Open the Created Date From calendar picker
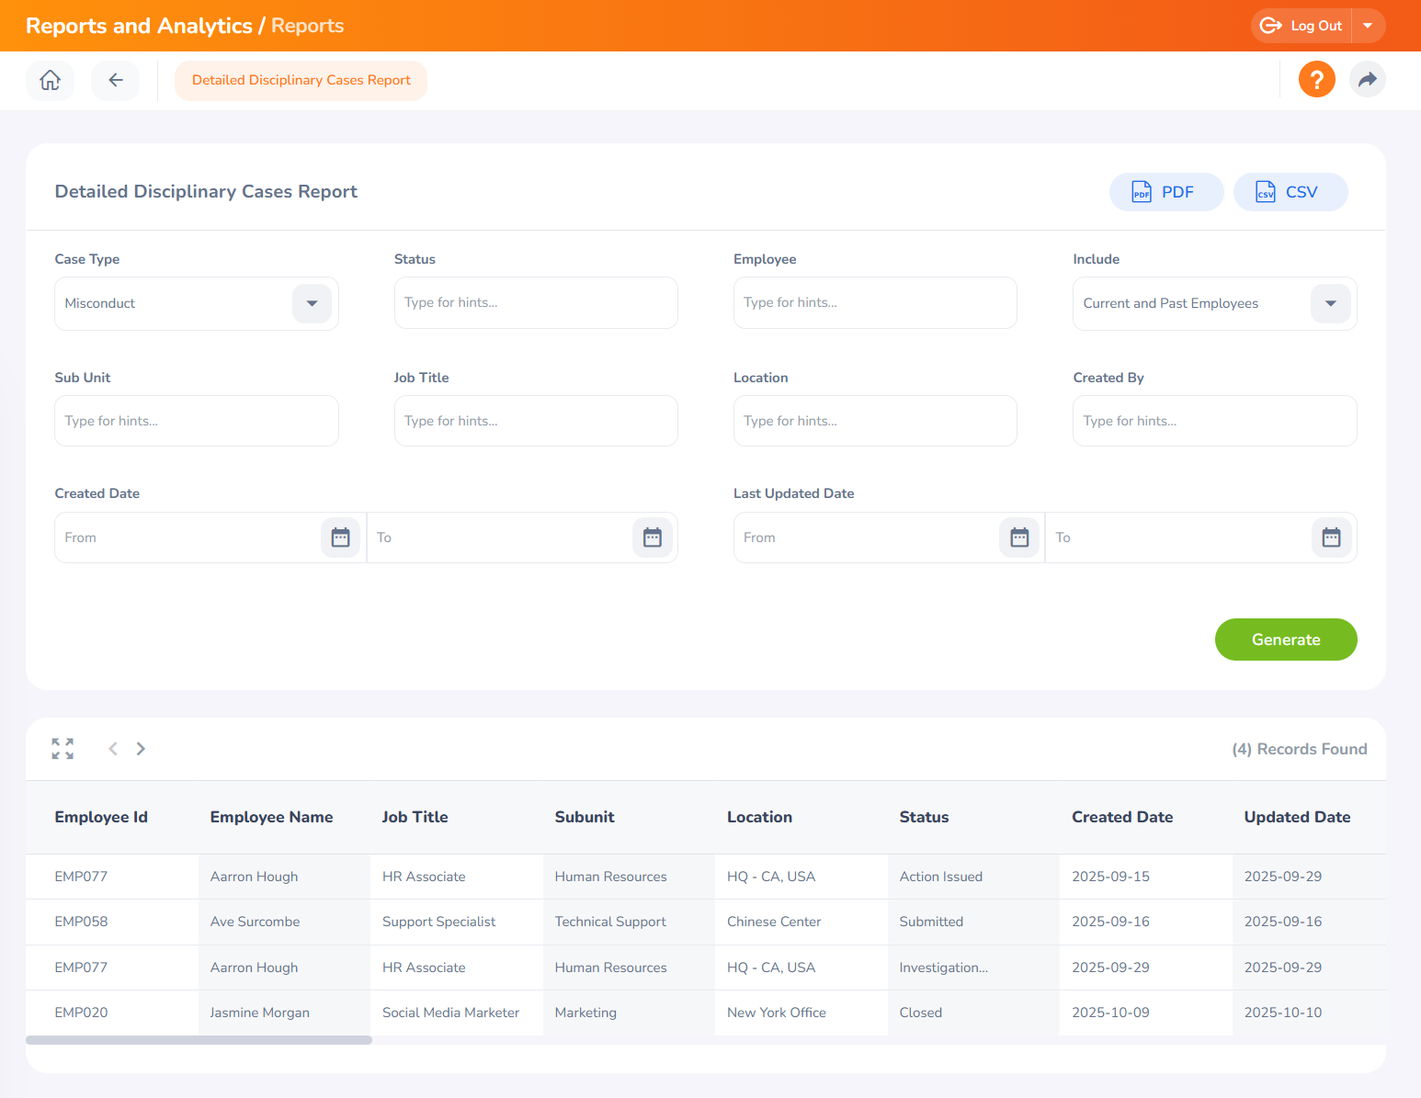 tap(340, 537)
